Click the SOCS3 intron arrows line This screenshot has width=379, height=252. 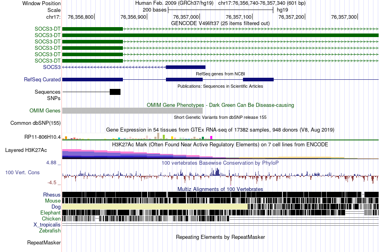[114, 67]
